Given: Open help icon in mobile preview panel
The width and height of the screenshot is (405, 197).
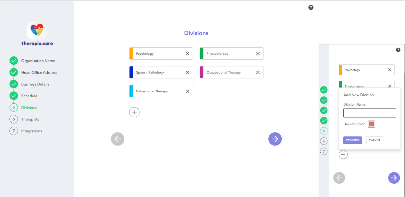Looking at the screenshot, I should click(x=398, y=50).
